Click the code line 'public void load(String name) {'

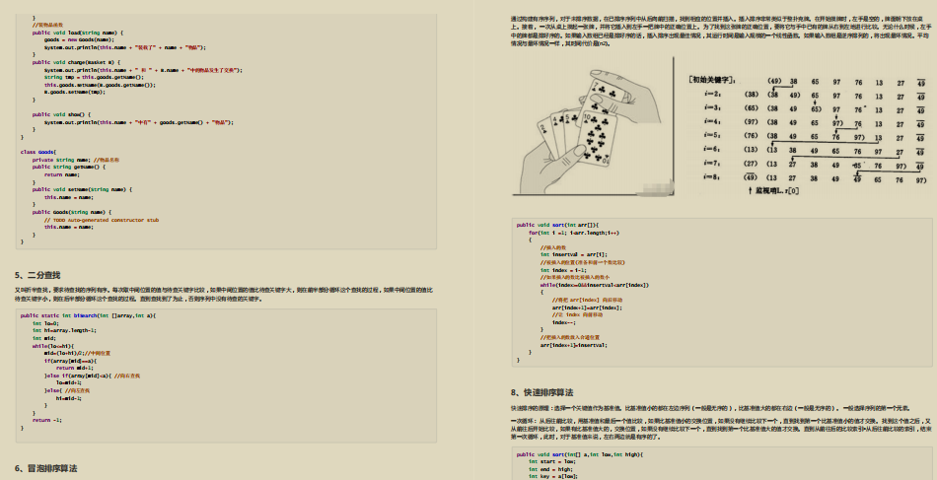coord(78,33)
